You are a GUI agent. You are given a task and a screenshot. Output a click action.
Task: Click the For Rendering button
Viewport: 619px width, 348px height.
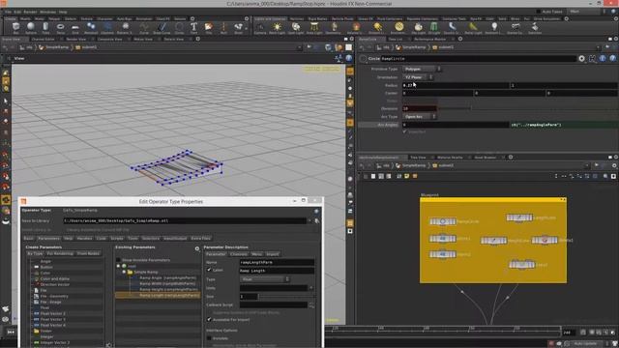(60, 253)
